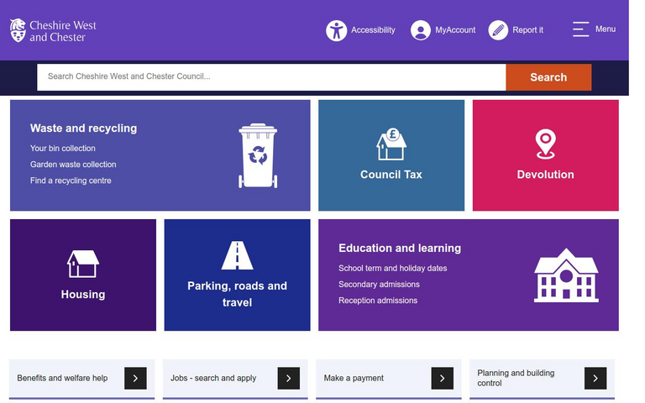
Task: Click the Devolution map pin icon
Action: pos(545,144)
